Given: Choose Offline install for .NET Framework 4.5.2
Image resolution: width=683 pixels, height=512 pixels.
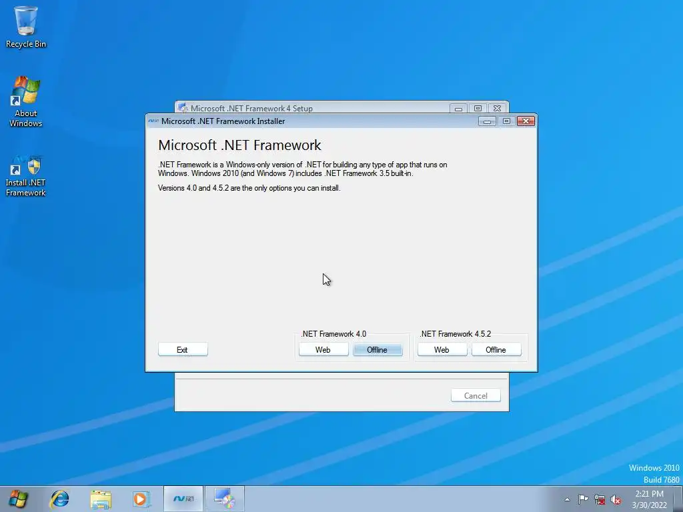Looking at the screenshot, I should (496, 349).
